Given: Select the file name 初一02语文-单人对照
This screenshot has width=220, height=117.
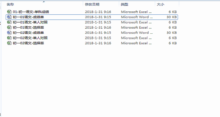Looking at the screenshot, I should click(x=30, y=38).
